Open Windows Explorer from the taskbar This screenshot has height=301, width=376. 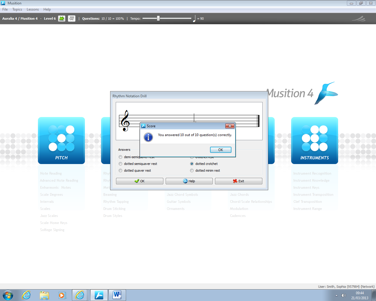click(44, 295)
